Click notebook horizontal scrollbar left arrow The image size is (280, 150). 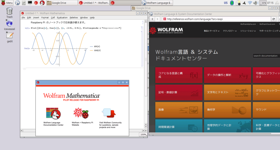click(22, 131)
